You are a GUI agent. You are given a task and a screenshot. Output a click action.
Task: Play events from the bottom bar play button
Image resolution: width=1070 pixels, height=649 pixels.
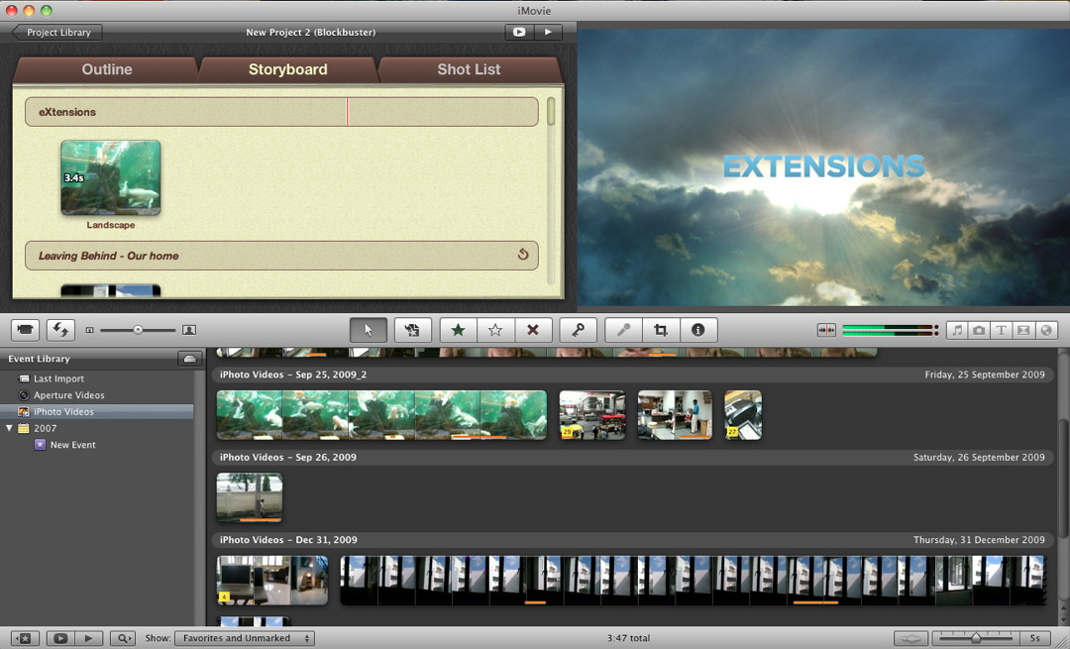click(x=89, y=638)
